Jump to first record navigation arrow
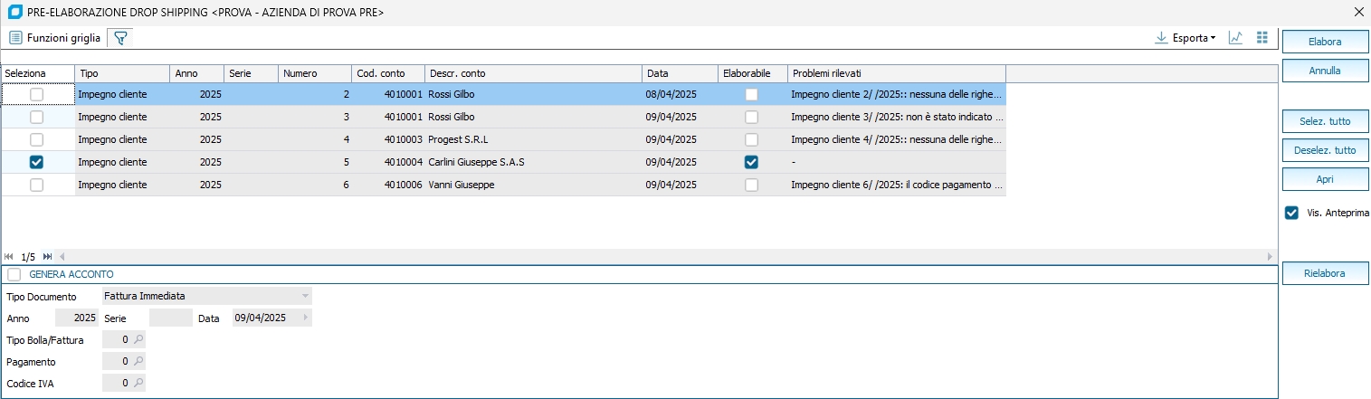This screenshot has height=399, width=1371. (x=9, y=257)
